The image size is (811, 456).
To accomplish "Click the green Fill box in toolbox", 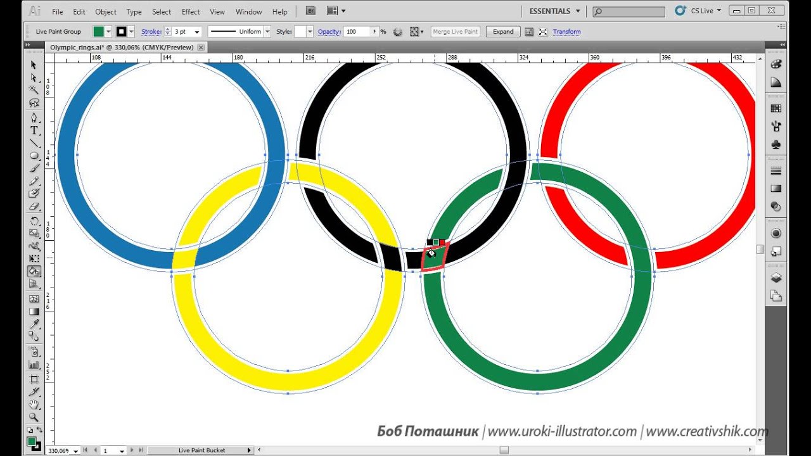I will tap(31, 441).
